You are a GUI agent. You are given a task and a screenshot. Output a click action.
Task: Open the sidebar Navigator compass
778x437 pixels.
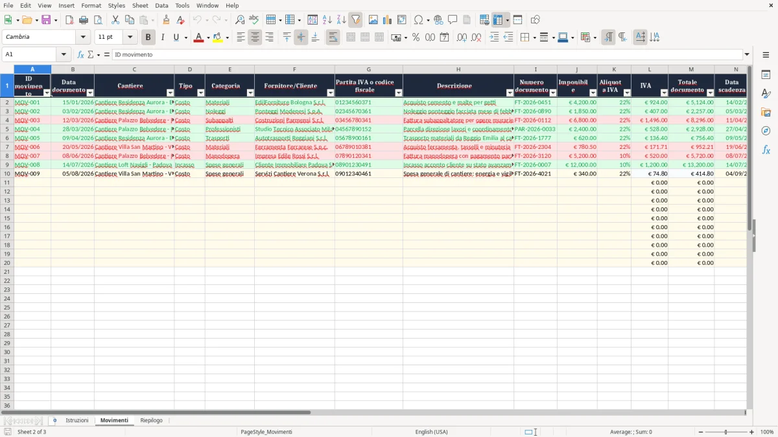click(x=766, y=131)
